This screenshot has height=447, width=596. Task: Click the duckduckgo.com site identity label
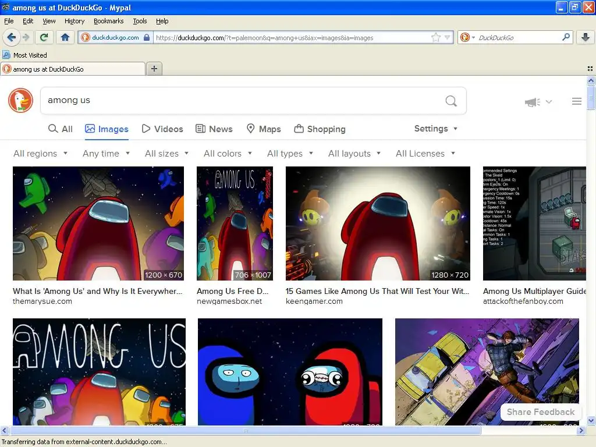point(115,37)
